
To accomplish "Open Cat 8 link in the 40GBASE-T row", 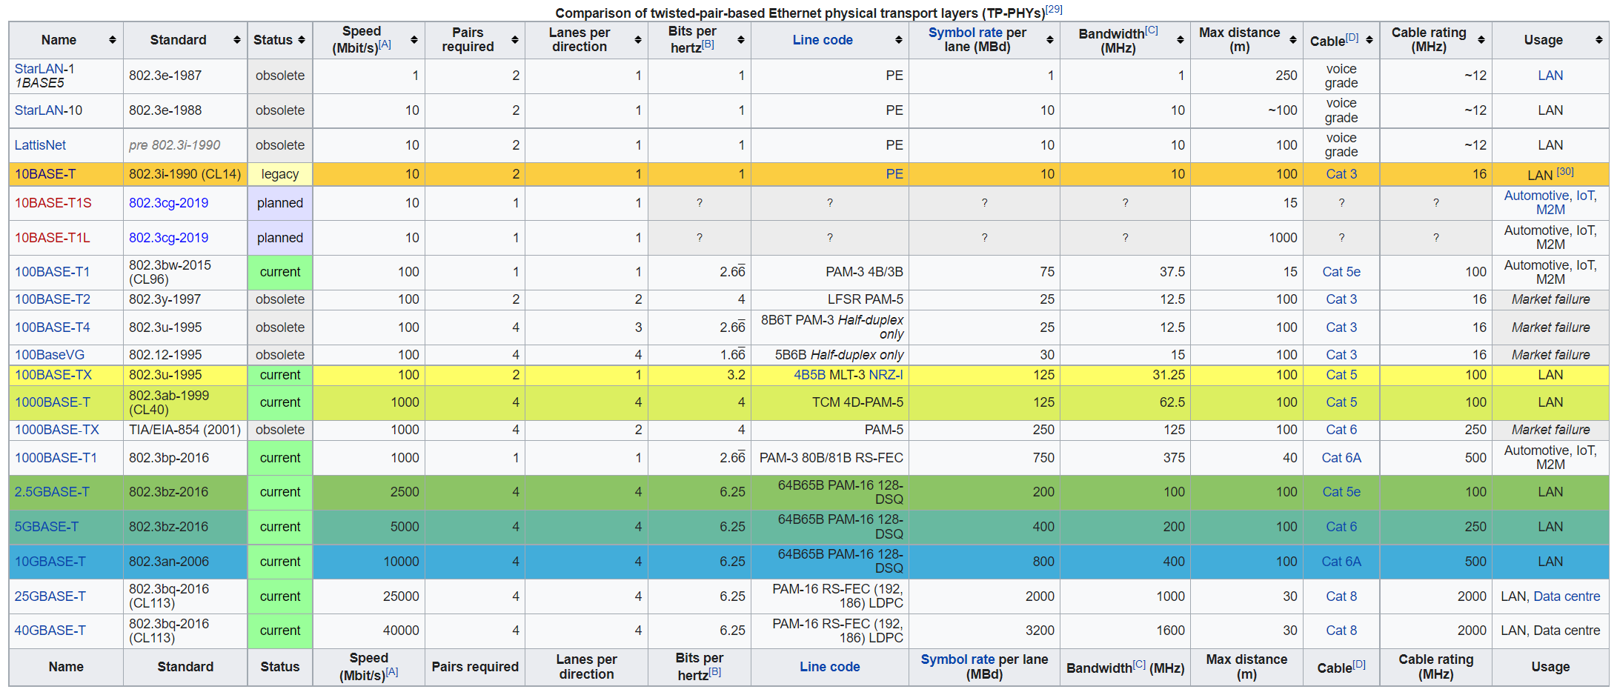I will click(1341, 631).
